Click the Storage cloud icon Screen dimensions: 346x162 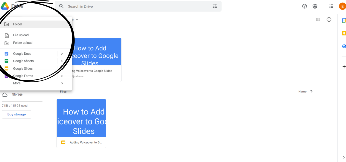tap(5, 95)
